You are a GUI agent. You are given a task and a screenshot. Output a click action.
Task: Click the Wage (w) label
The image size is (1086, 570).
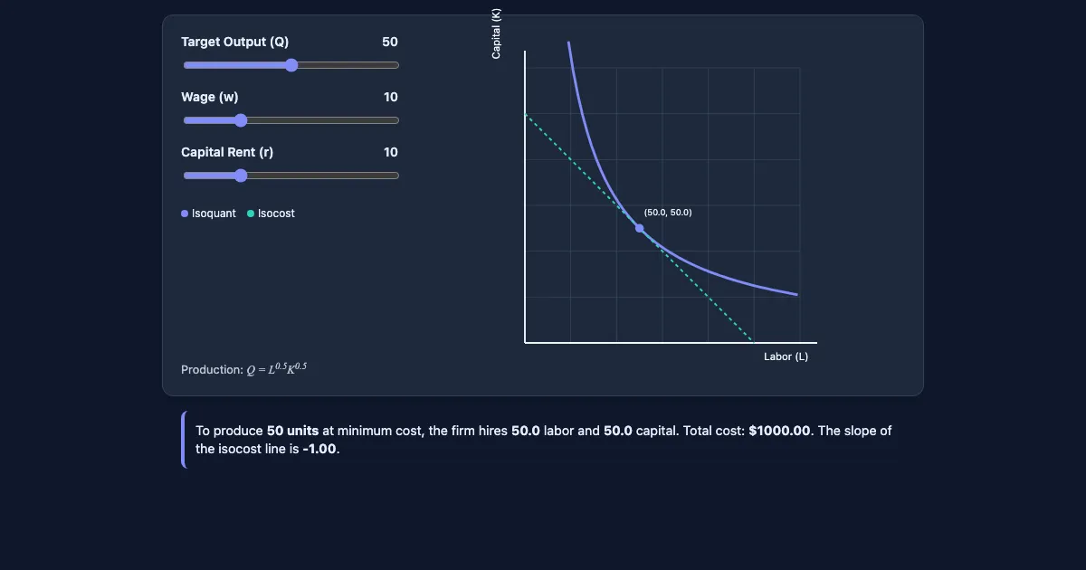pos(210,97)
